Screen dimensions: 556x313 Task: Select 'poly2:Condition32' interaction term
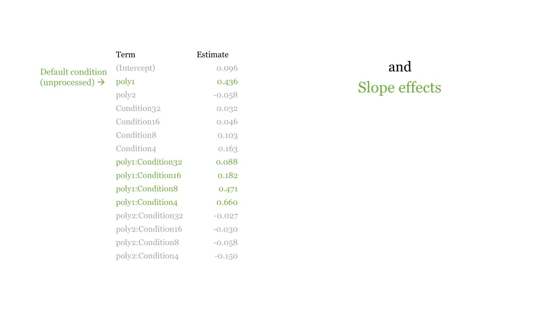[150, 216]
